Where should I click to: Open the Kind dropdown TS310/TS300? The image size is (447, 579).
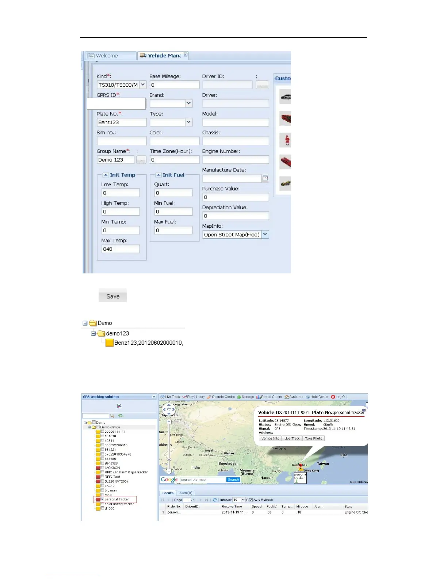click(x=143, y=85)
